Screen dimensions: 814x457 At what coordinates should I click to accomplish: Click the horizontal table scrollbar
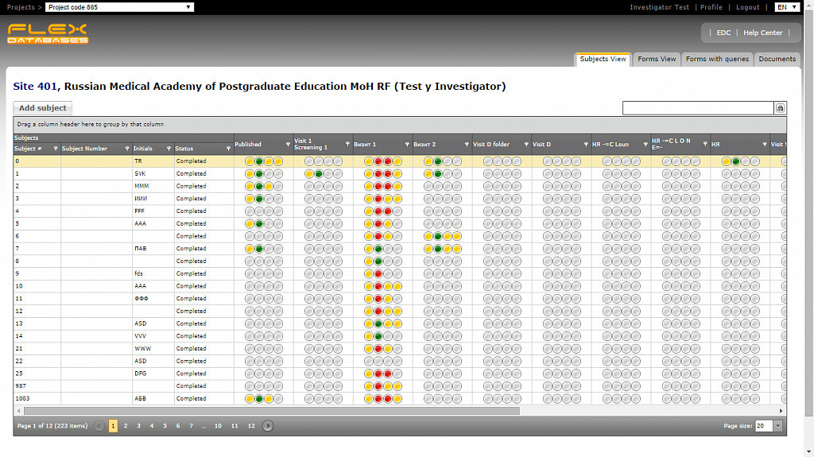click(270, 411)
